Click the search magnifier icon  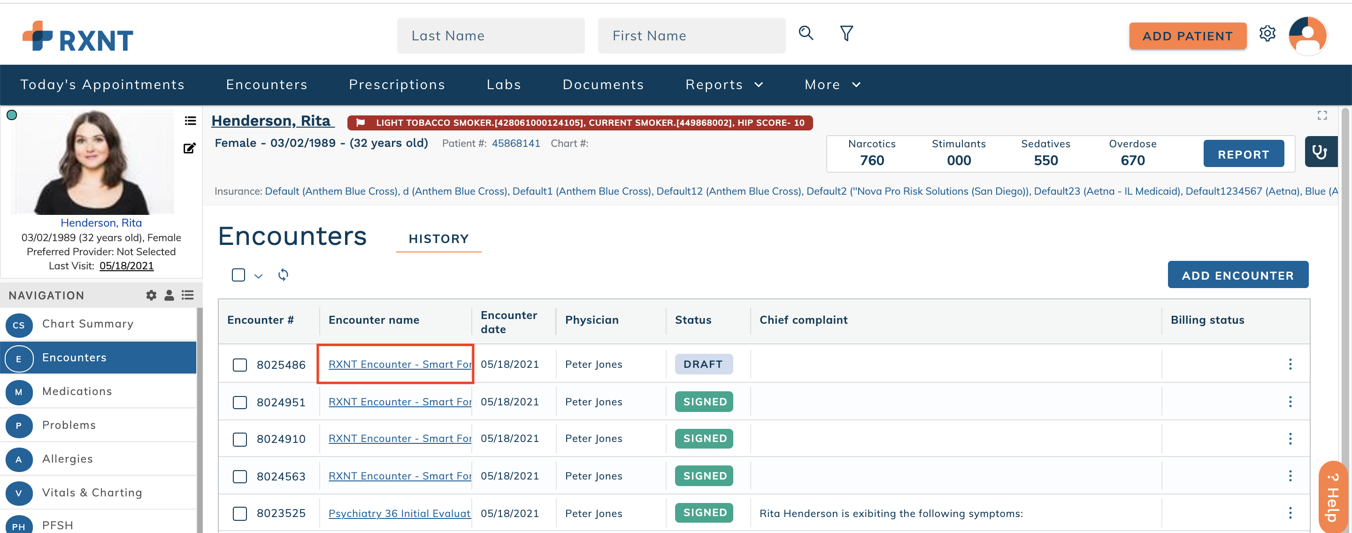[806, 34]
